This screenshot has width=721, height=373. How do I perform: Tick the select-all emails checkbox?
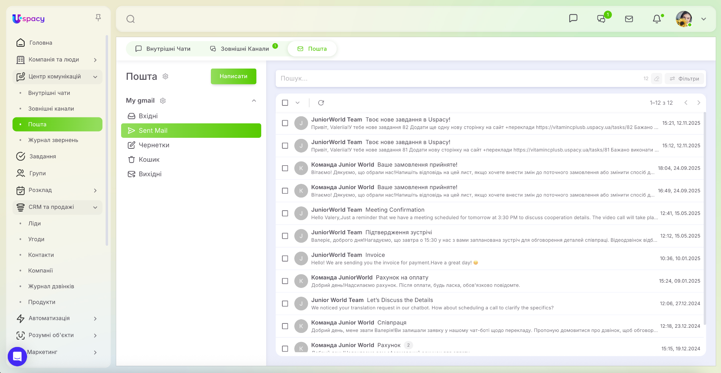pyautogui.click(x=285, y=103)
